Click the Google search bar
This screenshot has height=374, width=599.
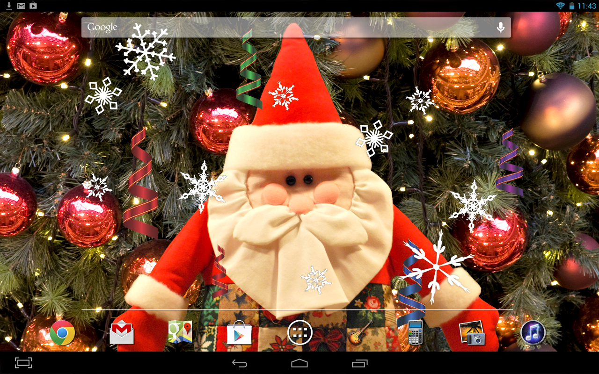(x=296, y=28)
